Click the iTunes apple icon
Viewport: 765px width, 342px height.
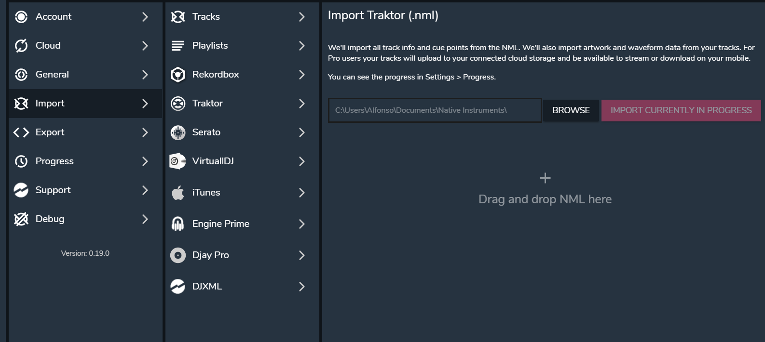(178, 193)
